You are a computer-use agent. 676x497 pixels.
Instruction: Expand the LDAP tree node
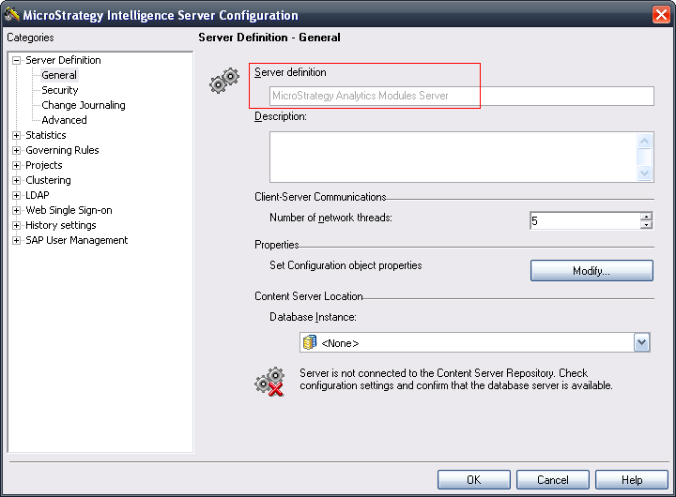(x=16, y=195)
